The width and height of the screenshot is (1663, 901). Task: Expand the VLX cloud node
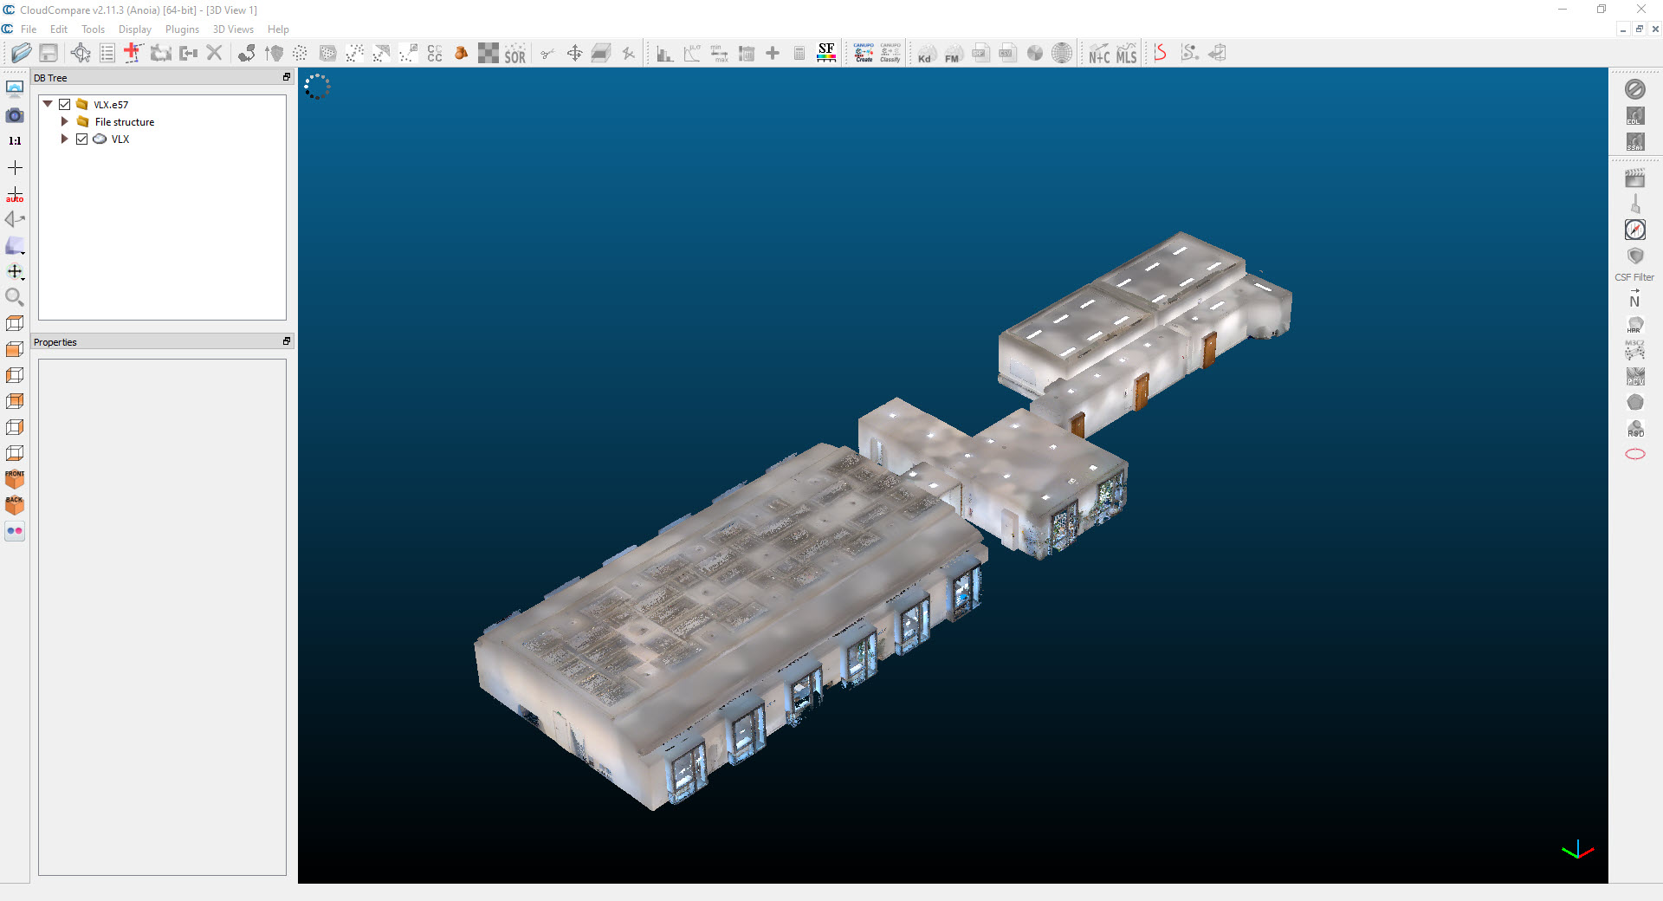tap(65, 139)
